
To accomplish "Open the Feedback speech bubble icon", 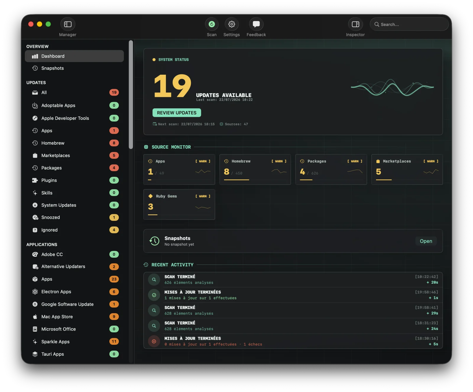I will [256, 24].
